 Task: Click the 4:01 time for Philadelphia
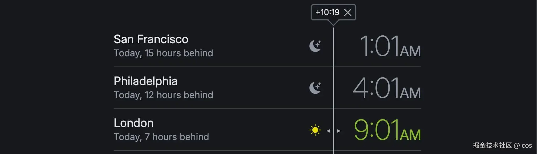point(376,88)
